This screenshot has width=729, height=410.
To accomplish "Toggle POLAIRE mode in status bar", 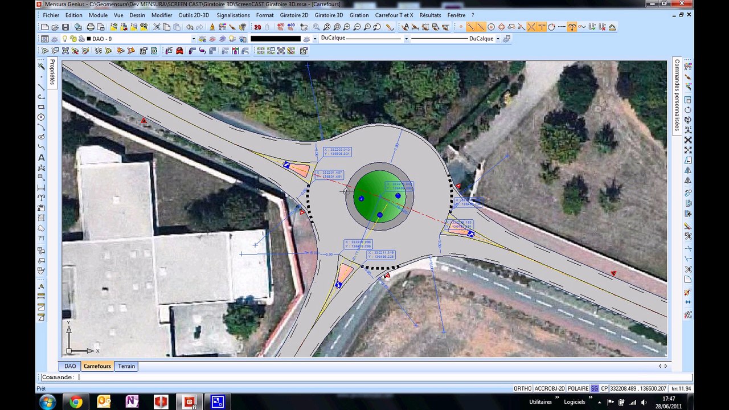I will (x=578, y=388).
